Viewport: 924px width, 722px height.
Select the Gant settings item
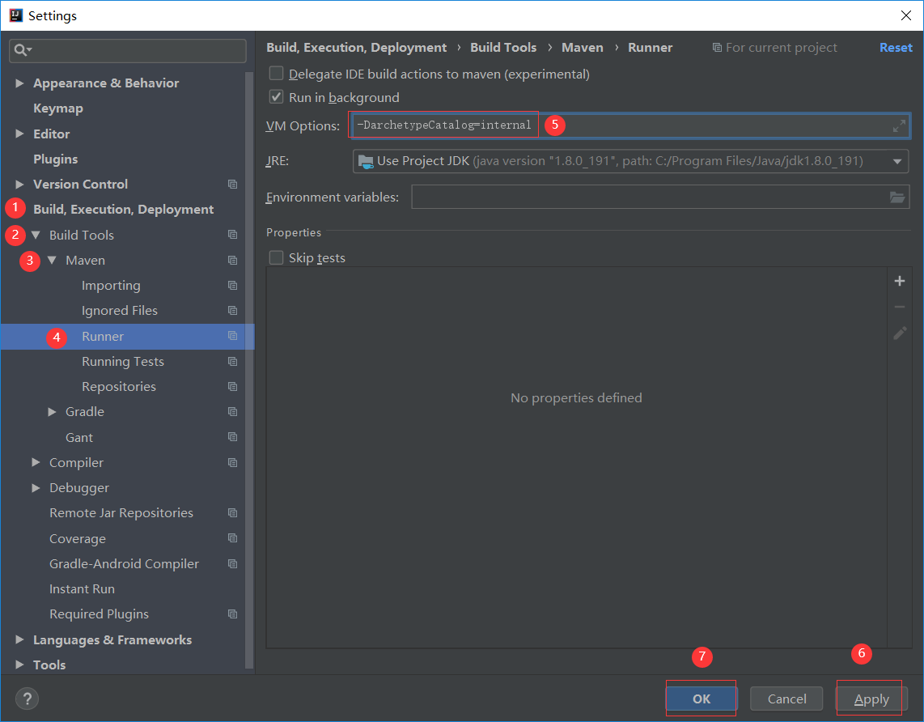79,437
